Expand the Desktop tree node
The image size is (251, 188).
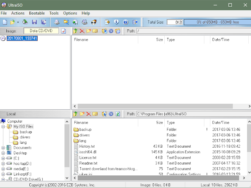pyautogui.click(x=3, y=153)
